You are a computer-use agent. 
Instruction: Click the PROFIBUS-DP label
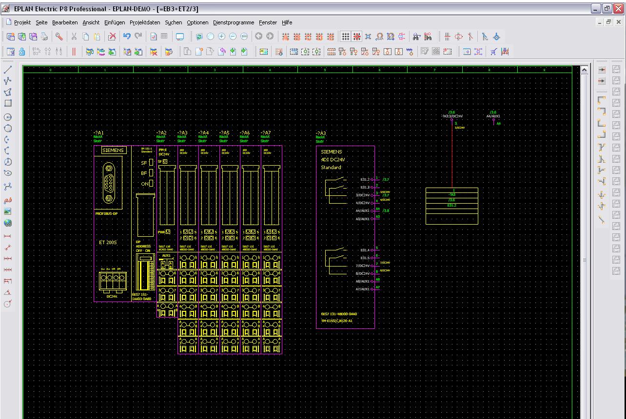tap(107, 213)
